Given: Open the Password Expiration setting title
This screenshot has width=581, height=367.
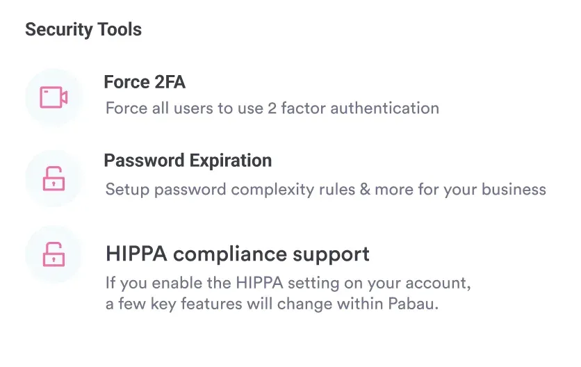Looking at the screenshot, I should [188, 161].
